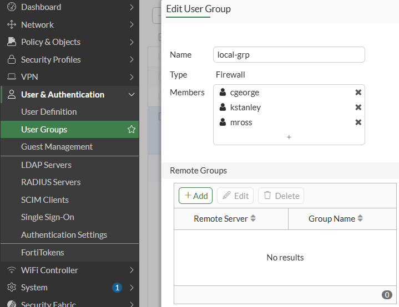Click the User & Authentication person icon

(12, 94)
